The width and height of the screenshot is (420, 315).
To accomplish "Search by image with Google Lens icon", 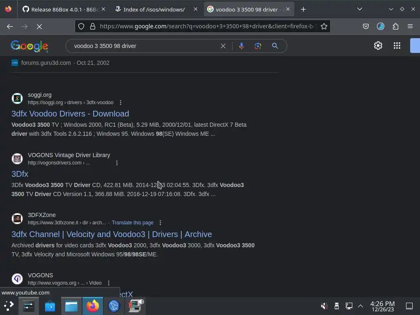I will click(x=258, y=46).
